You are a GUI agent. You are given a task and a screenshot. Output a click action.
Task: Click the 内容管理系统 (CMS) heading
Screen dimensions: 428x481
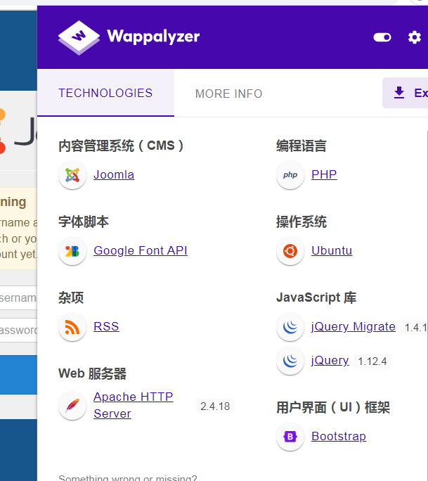pyautogui.click(x=121, y=146)
